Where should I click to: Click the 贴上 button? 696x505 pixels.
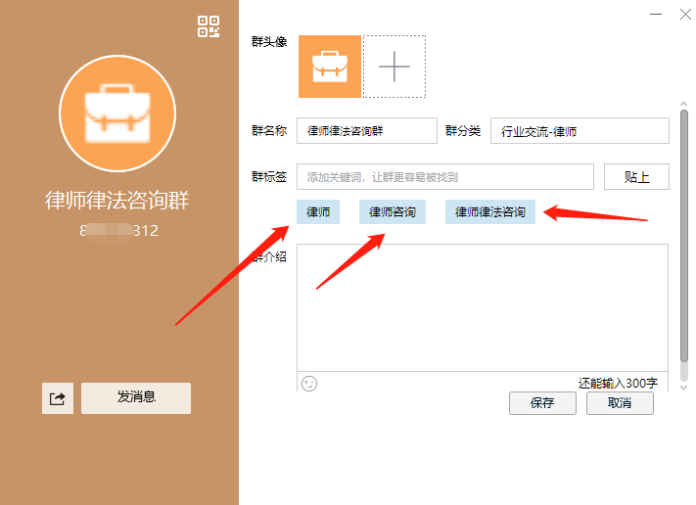point(636,176)
